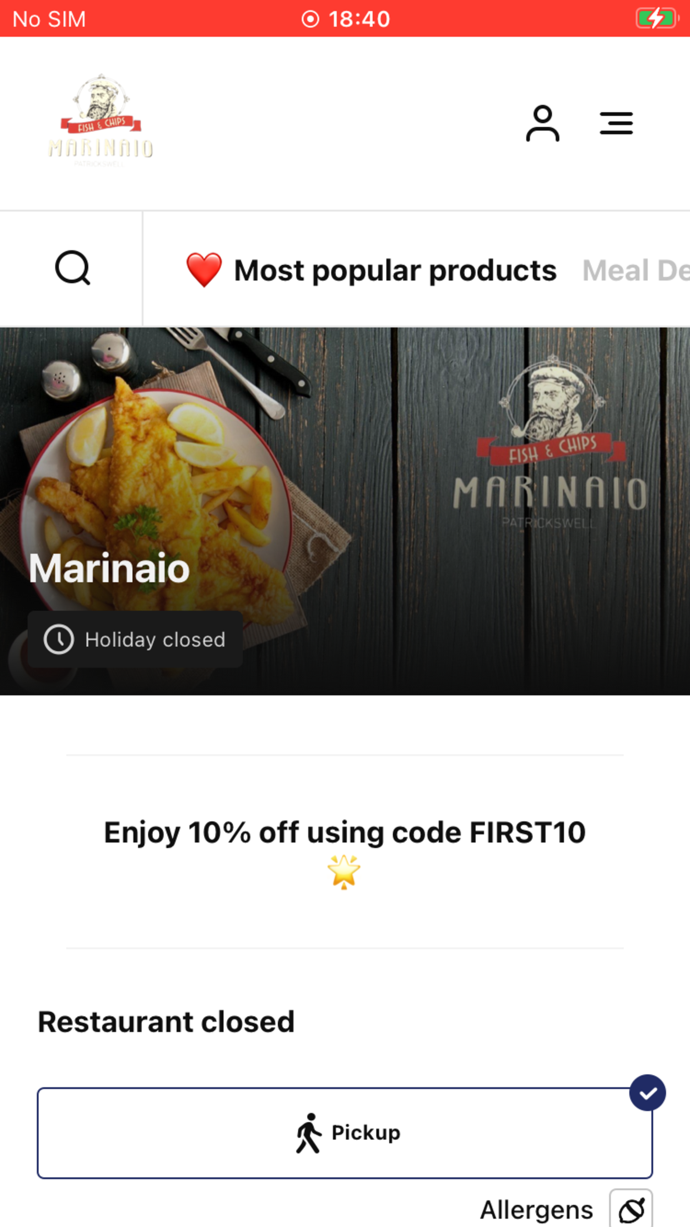Open the fish and chips banner image
Image resolution: width=690 pixels, height=1227 pixels.
[345, 511]
